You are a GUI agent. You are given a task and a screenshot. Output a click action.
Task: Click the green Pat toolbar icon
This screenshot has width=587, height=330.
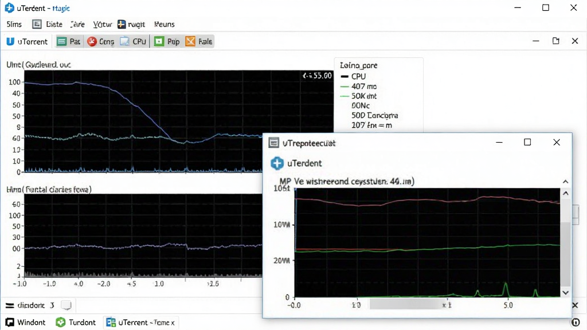[x=62, y=41]
